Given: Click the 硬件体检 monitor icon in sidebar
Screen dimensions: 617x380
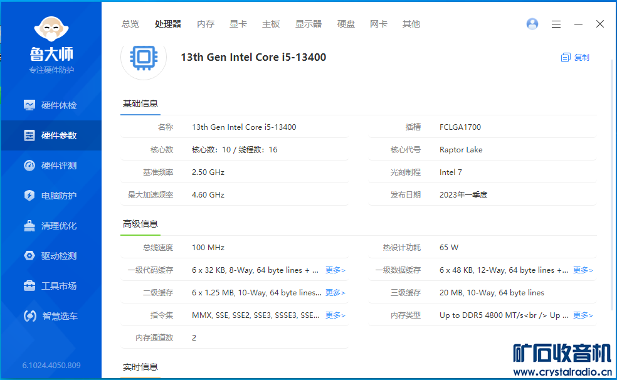Looking at the screenshot, I should click(x=29, y=105).
